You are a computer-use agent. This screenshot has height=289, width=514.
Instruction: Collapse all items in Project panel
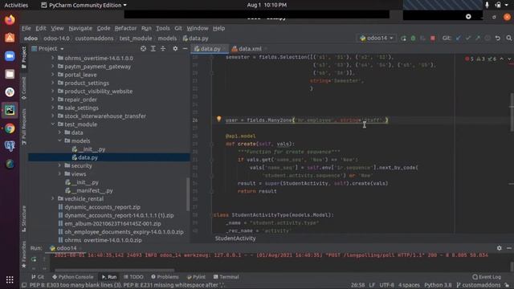(163, 48)
